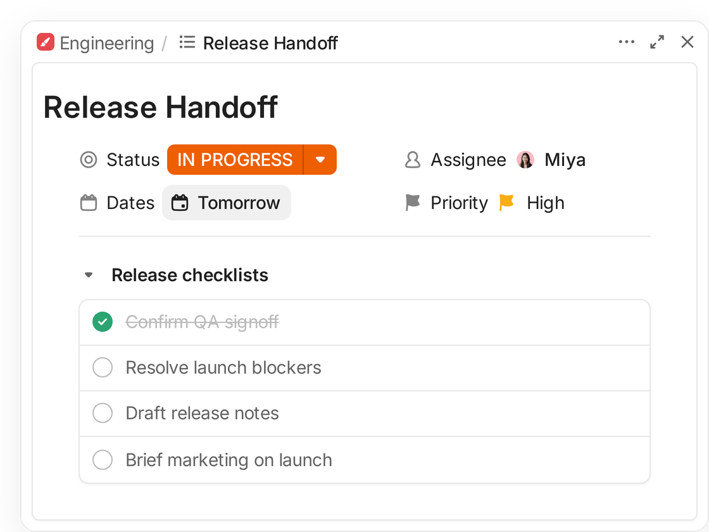
Task: Click the Status field label
Action: click(133, 160)
